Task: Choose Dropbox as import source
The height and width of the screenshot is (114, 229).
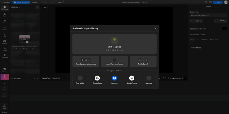Action: click(114, 80)
